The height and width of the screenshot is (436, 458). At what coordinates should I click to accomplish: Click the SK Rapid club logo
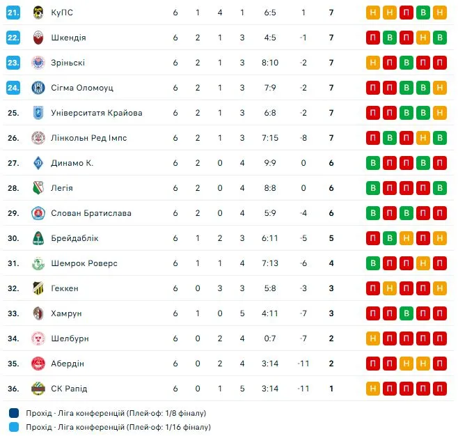38,389
